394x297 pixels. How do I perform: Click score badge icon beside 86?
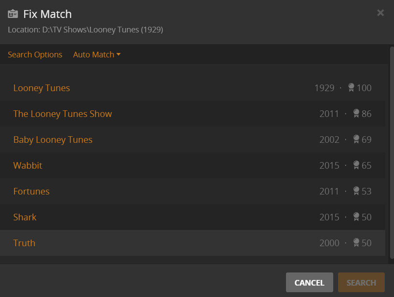[356, 113]
